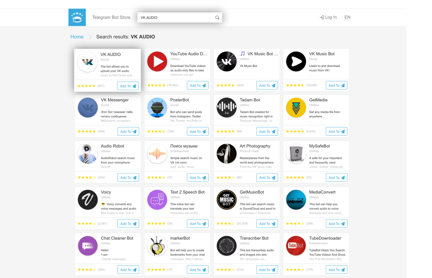Add the VK AUDIO bot to Telegram
The height and width of the screenshot is (278, 432).
(128, 86)
